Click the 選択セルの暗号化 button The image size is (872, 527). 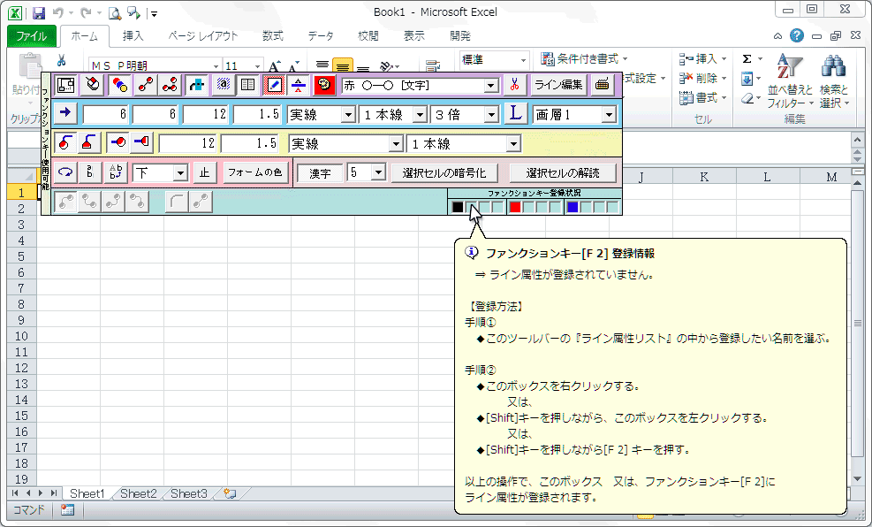pyautogui.click(x=444, y=173)
